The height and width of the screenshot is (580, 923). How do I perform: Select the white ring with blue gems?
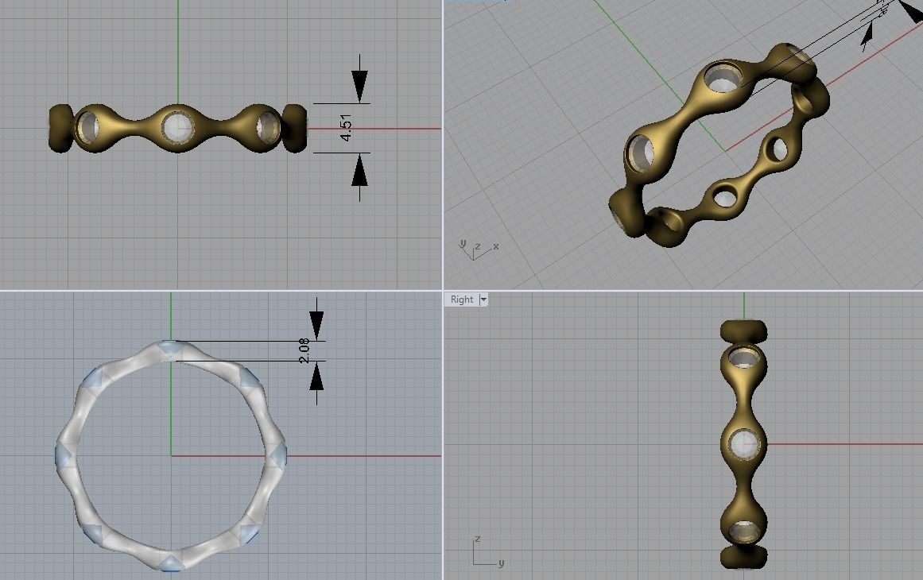coord(171,456)
